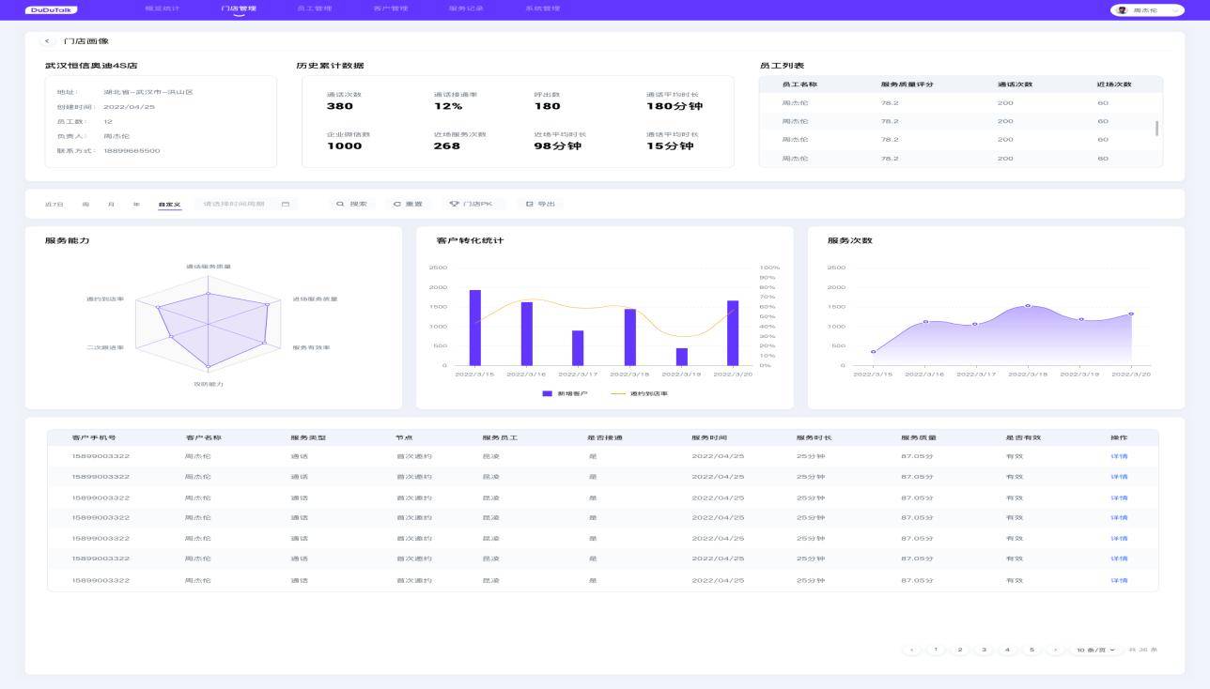Click the employee list scrollbar
The height and width of the screenshot is (689, 1210).
(x=1156, y=128)
